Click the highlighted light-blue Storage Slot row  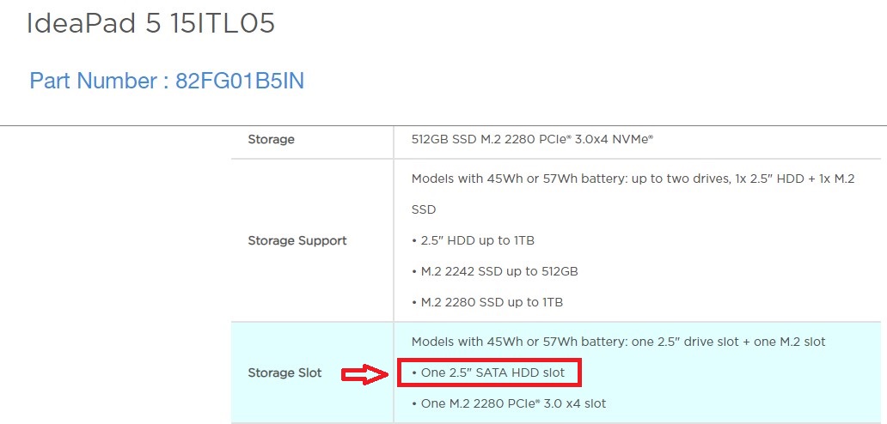click(x=559, y=373)
